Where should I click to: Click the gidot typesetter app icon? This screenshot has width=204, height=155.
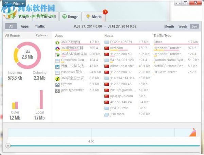[x=57, y=91]
